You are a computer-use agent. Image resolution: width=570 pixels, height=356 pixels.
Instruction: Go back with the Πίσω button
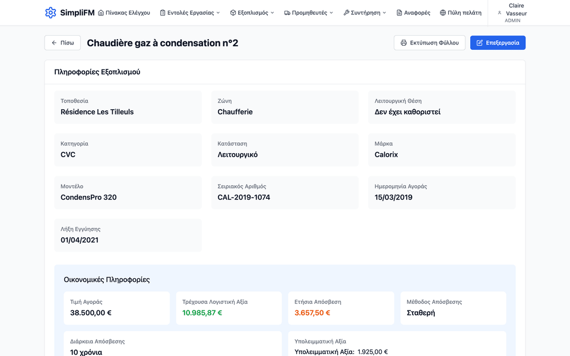pyautogui.click(x=62, y=43)
